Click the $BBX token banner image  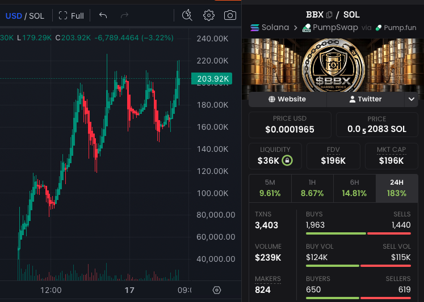point(333,65)
